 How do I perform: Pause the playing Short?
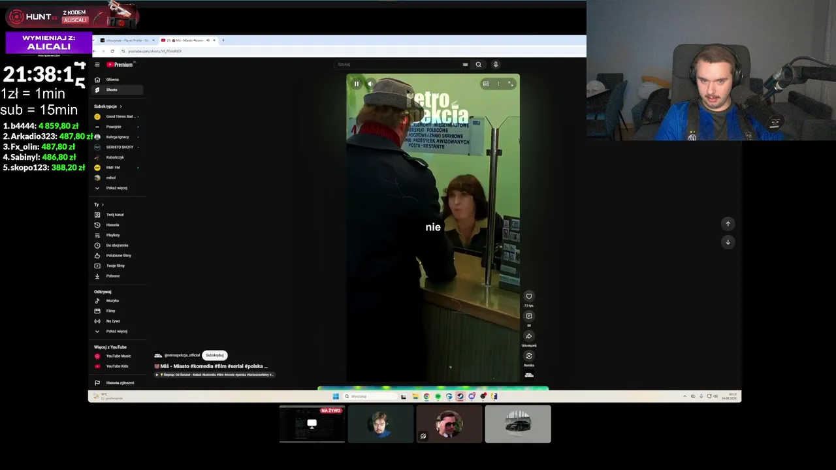point(357,84)
